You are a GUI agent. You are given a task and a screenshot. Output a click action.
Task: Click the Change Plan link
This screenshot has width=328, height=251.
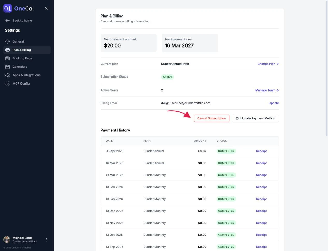(268, 64)
